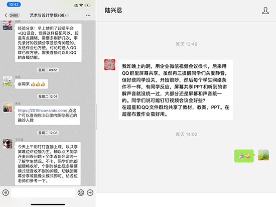Tap the sunset avatar beside the link message

tap(8, 108)
